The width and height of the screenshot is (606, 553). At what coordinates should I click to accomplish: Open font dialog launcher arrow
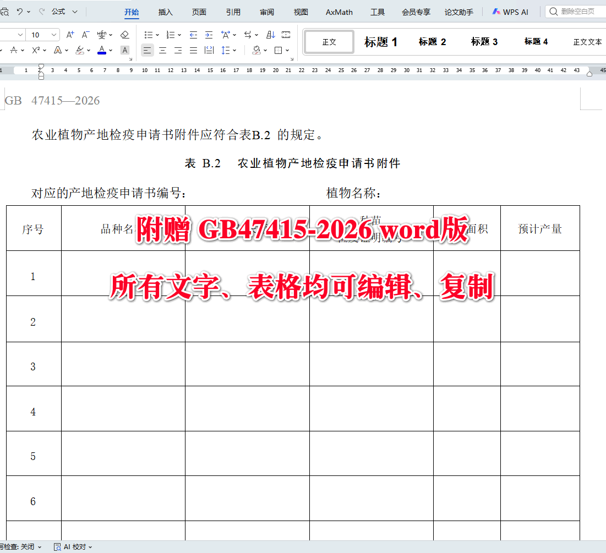pyautogui.click(x=130, y=59)
